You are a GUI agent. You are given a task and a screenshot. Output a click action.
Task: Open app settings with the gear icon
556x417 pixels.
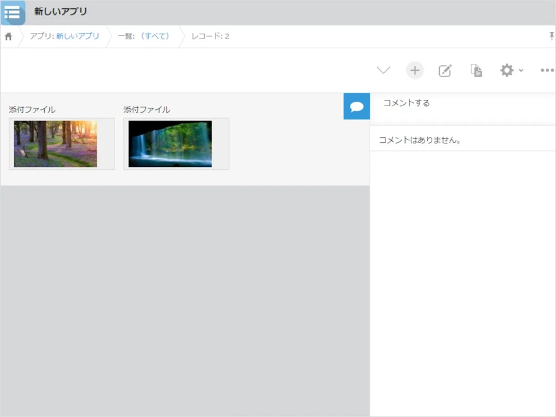point(506,70)
